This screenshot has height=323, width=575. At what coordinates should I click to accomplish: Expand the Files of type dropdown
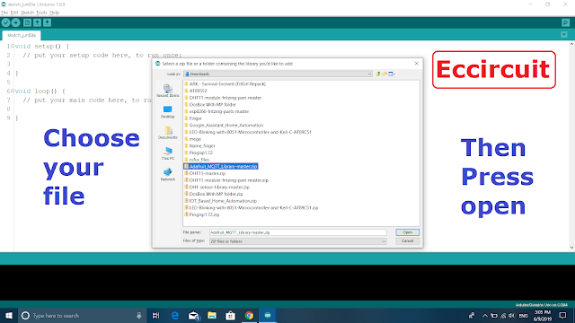(297, 241)
